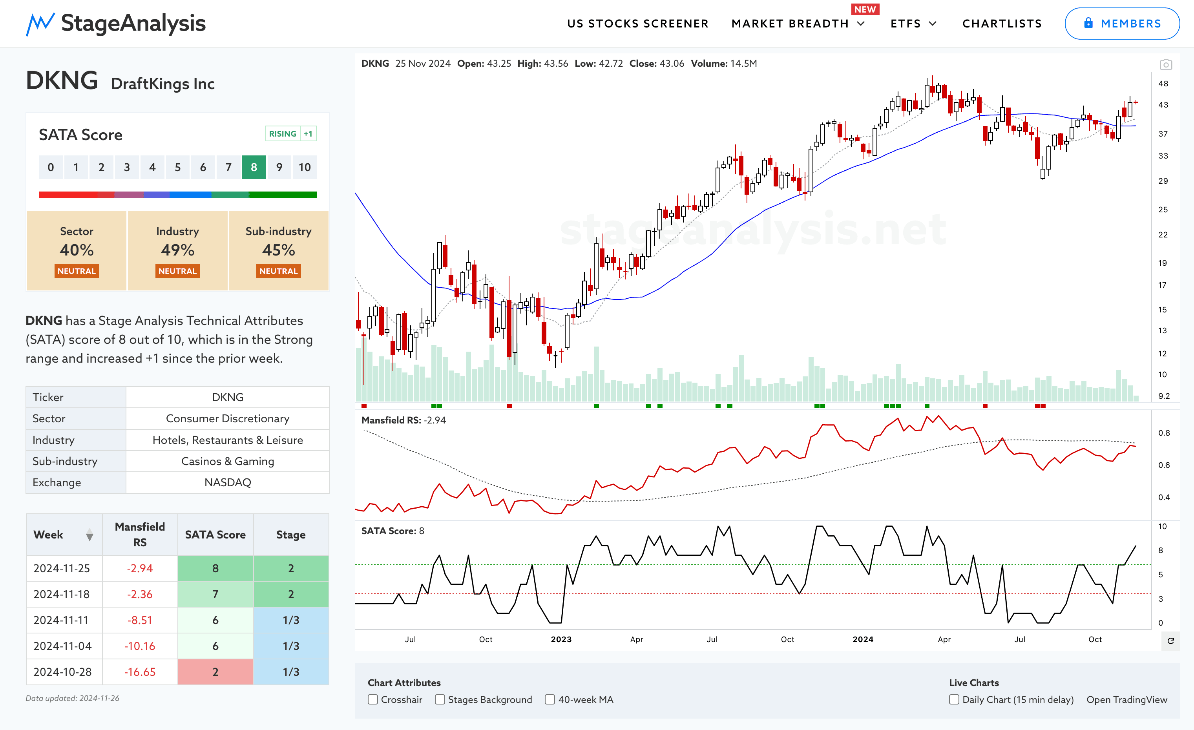Click the -2.94 Mansfield RS table value
1194x730 pixels.
coord(140,568)
